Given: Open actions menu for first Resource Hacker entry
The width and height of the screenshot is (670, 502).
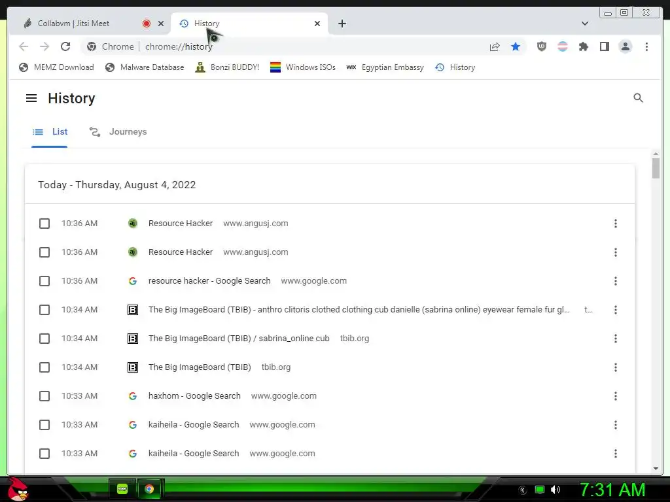Looking at the screenshot, I should point(615,224).
